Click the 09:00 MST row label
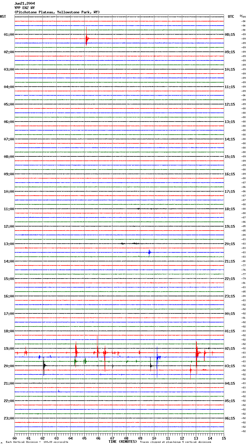 coord(9,174)
